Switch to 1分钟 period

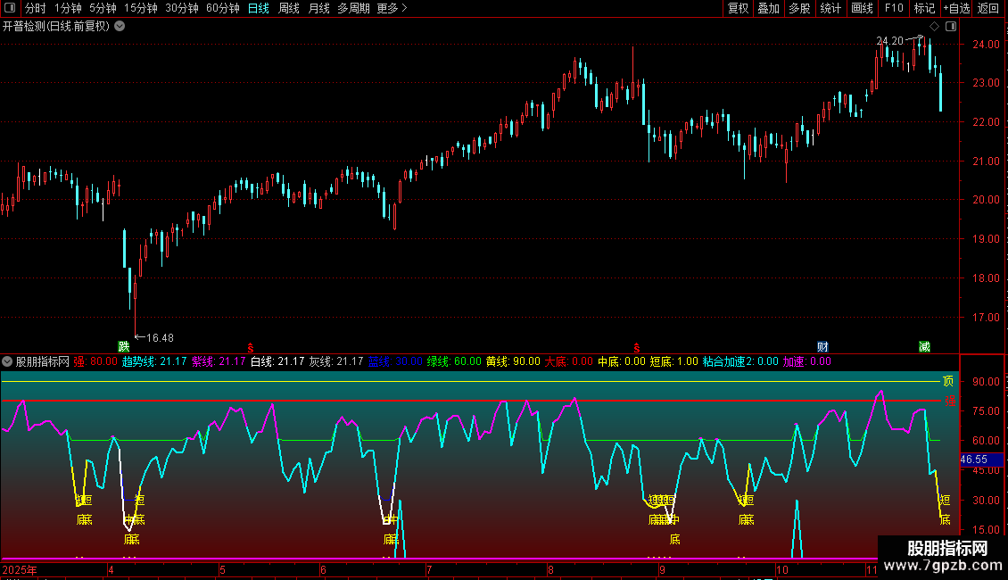(x=68, y=8)
